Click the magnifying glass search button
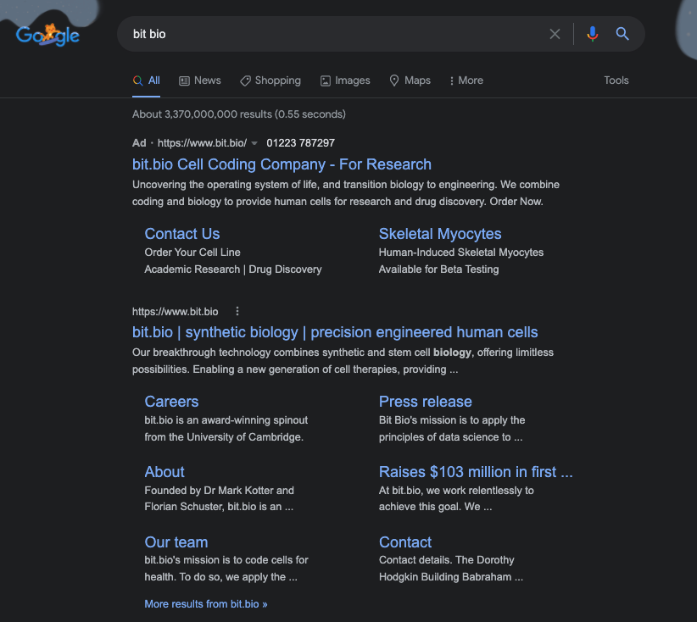697x622 pixels. click(622, 34)
